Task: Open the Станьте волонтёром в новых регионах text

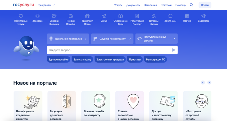Action: click(128, 115)
